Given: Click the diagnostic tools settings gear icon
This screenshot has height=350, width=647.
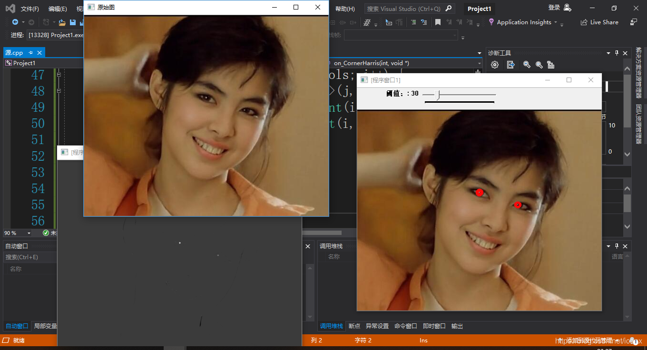Looking at the screenshot, I should 495,65.
